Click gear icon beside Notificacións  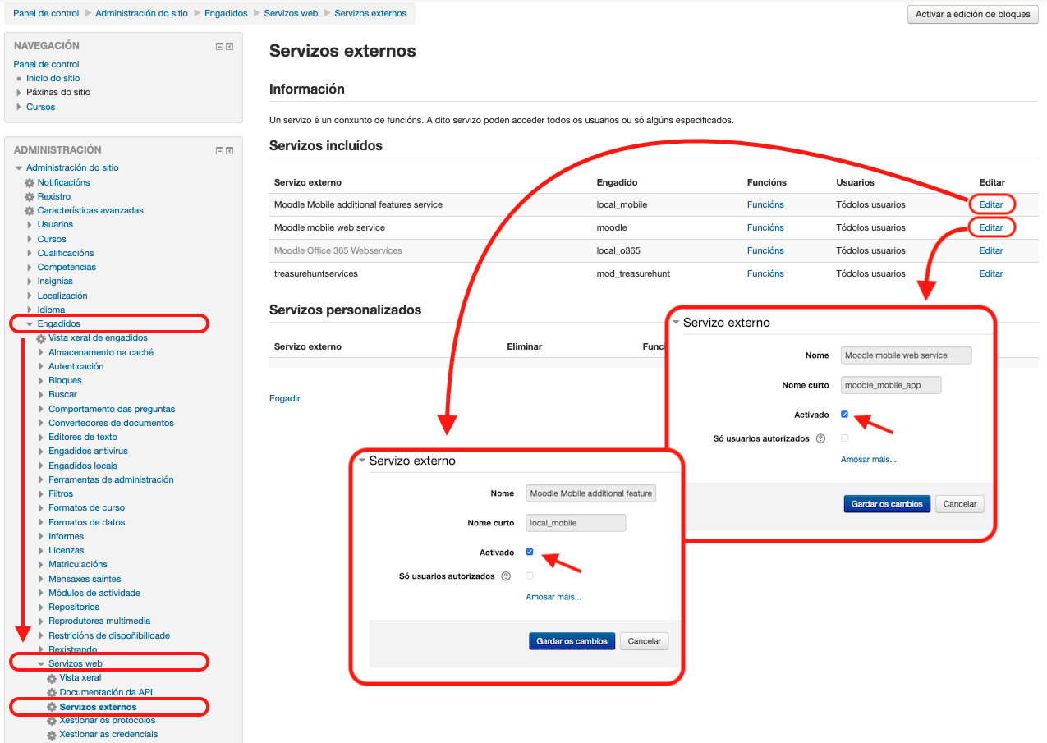click(30, 182)
